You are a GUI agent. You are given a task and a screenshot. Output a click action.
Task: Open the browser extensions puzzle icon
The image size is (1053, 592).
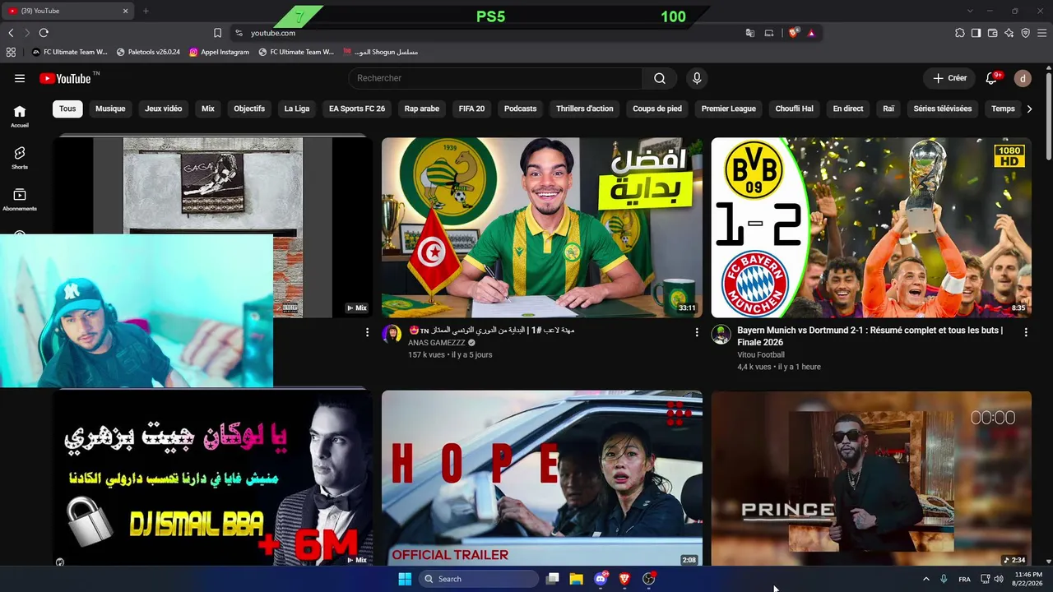[x=959, y=33]
